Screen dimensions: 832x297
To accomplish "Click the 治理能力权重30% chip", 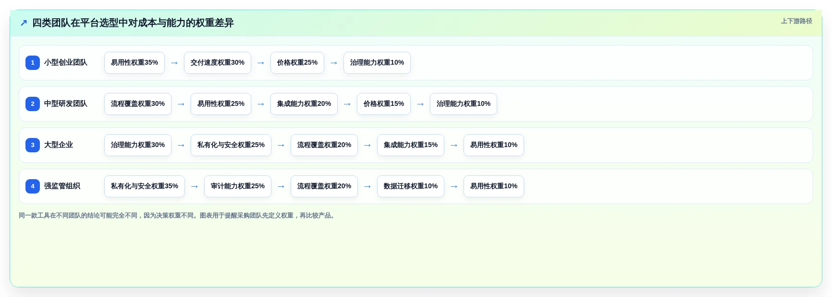I will pos(138,145).
